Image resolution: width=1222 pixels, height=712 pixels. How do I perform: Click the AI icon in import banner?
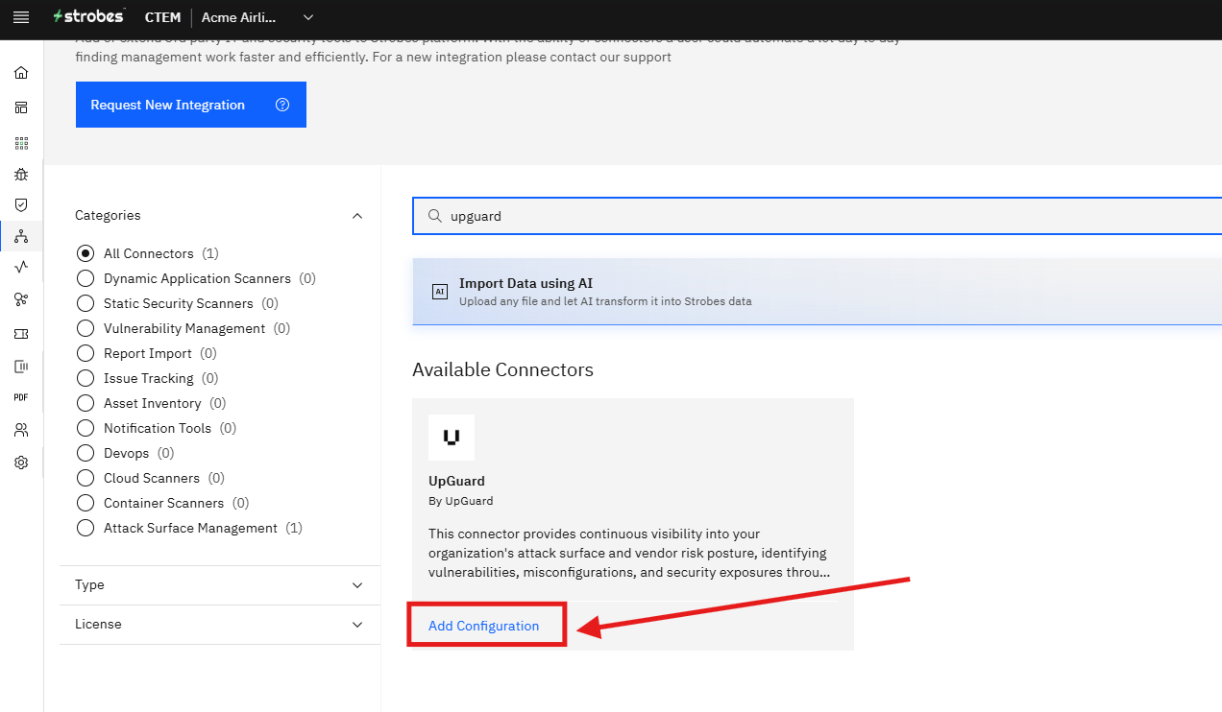tap(440, 291)
